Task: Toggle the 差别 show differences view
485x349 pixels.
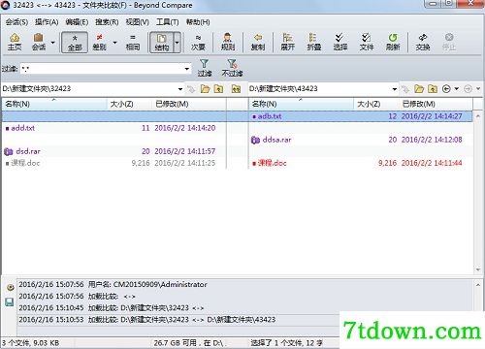Action: (99, 42)
